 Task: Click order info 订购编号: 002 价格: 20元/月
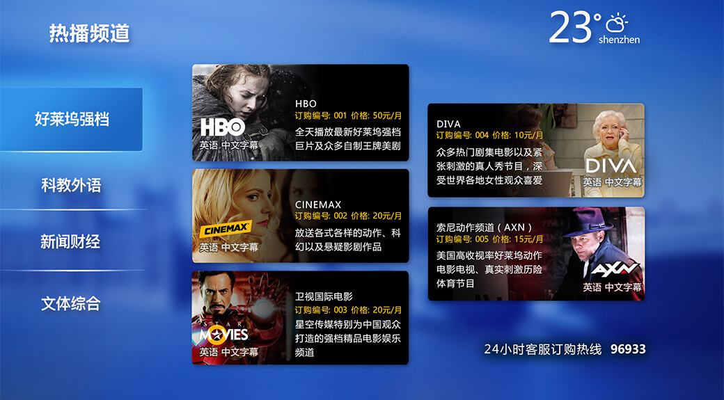348,216
